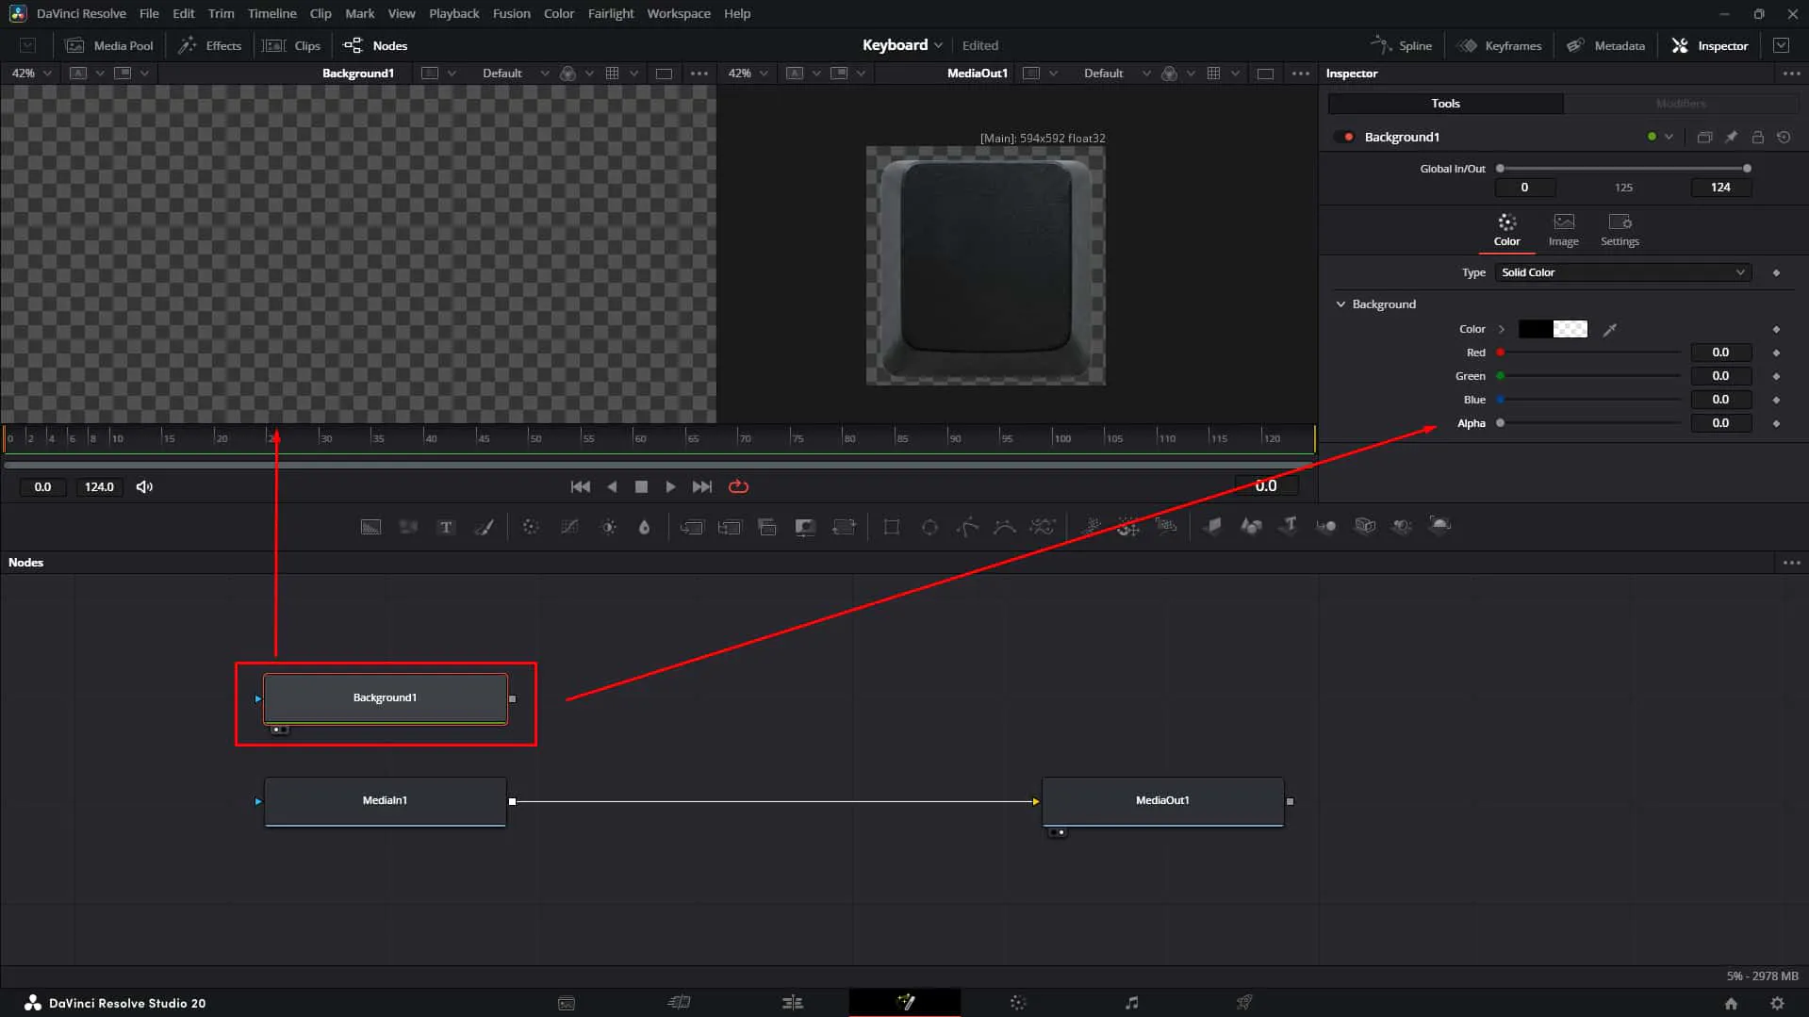Open the Workspace menu
The width and height of the screenshot is (1809, 1017).
point(678,13)
